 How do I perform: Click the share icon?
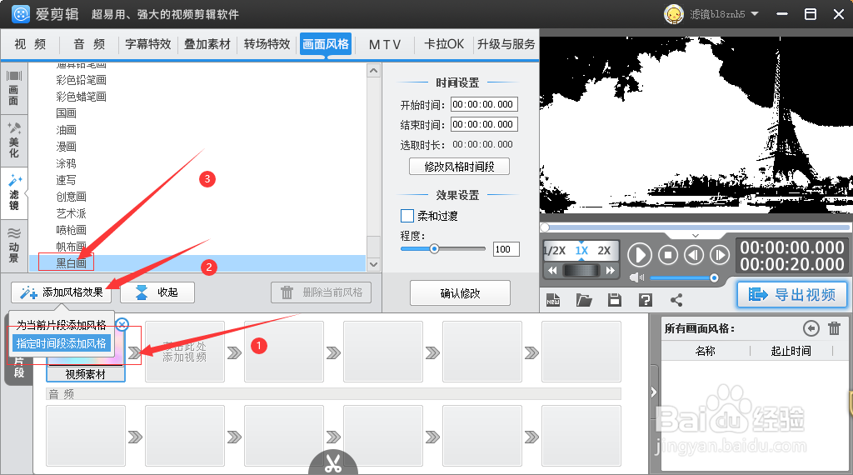coord(676,300)
